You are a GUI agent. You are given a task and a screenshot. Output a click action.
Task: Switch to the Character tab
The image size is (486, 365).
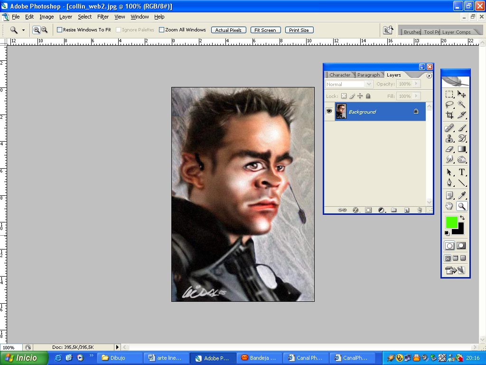pyautogui.click(x=340, y=75)
